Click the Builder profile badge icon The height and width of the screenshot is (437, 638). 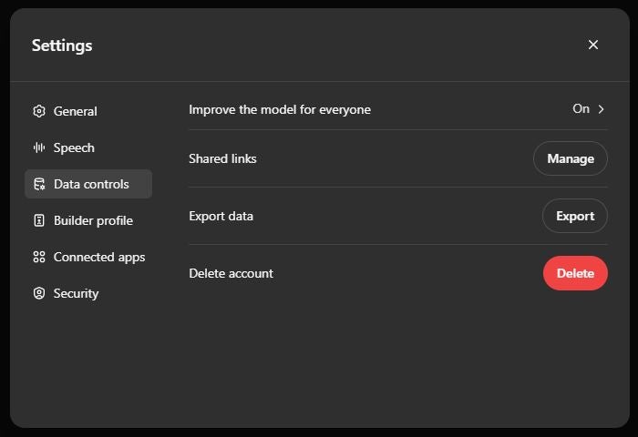[x=39, y=220]
